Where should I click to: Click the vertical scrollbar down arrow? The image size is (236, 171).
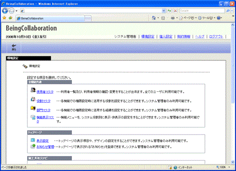[x=233, y=162]
